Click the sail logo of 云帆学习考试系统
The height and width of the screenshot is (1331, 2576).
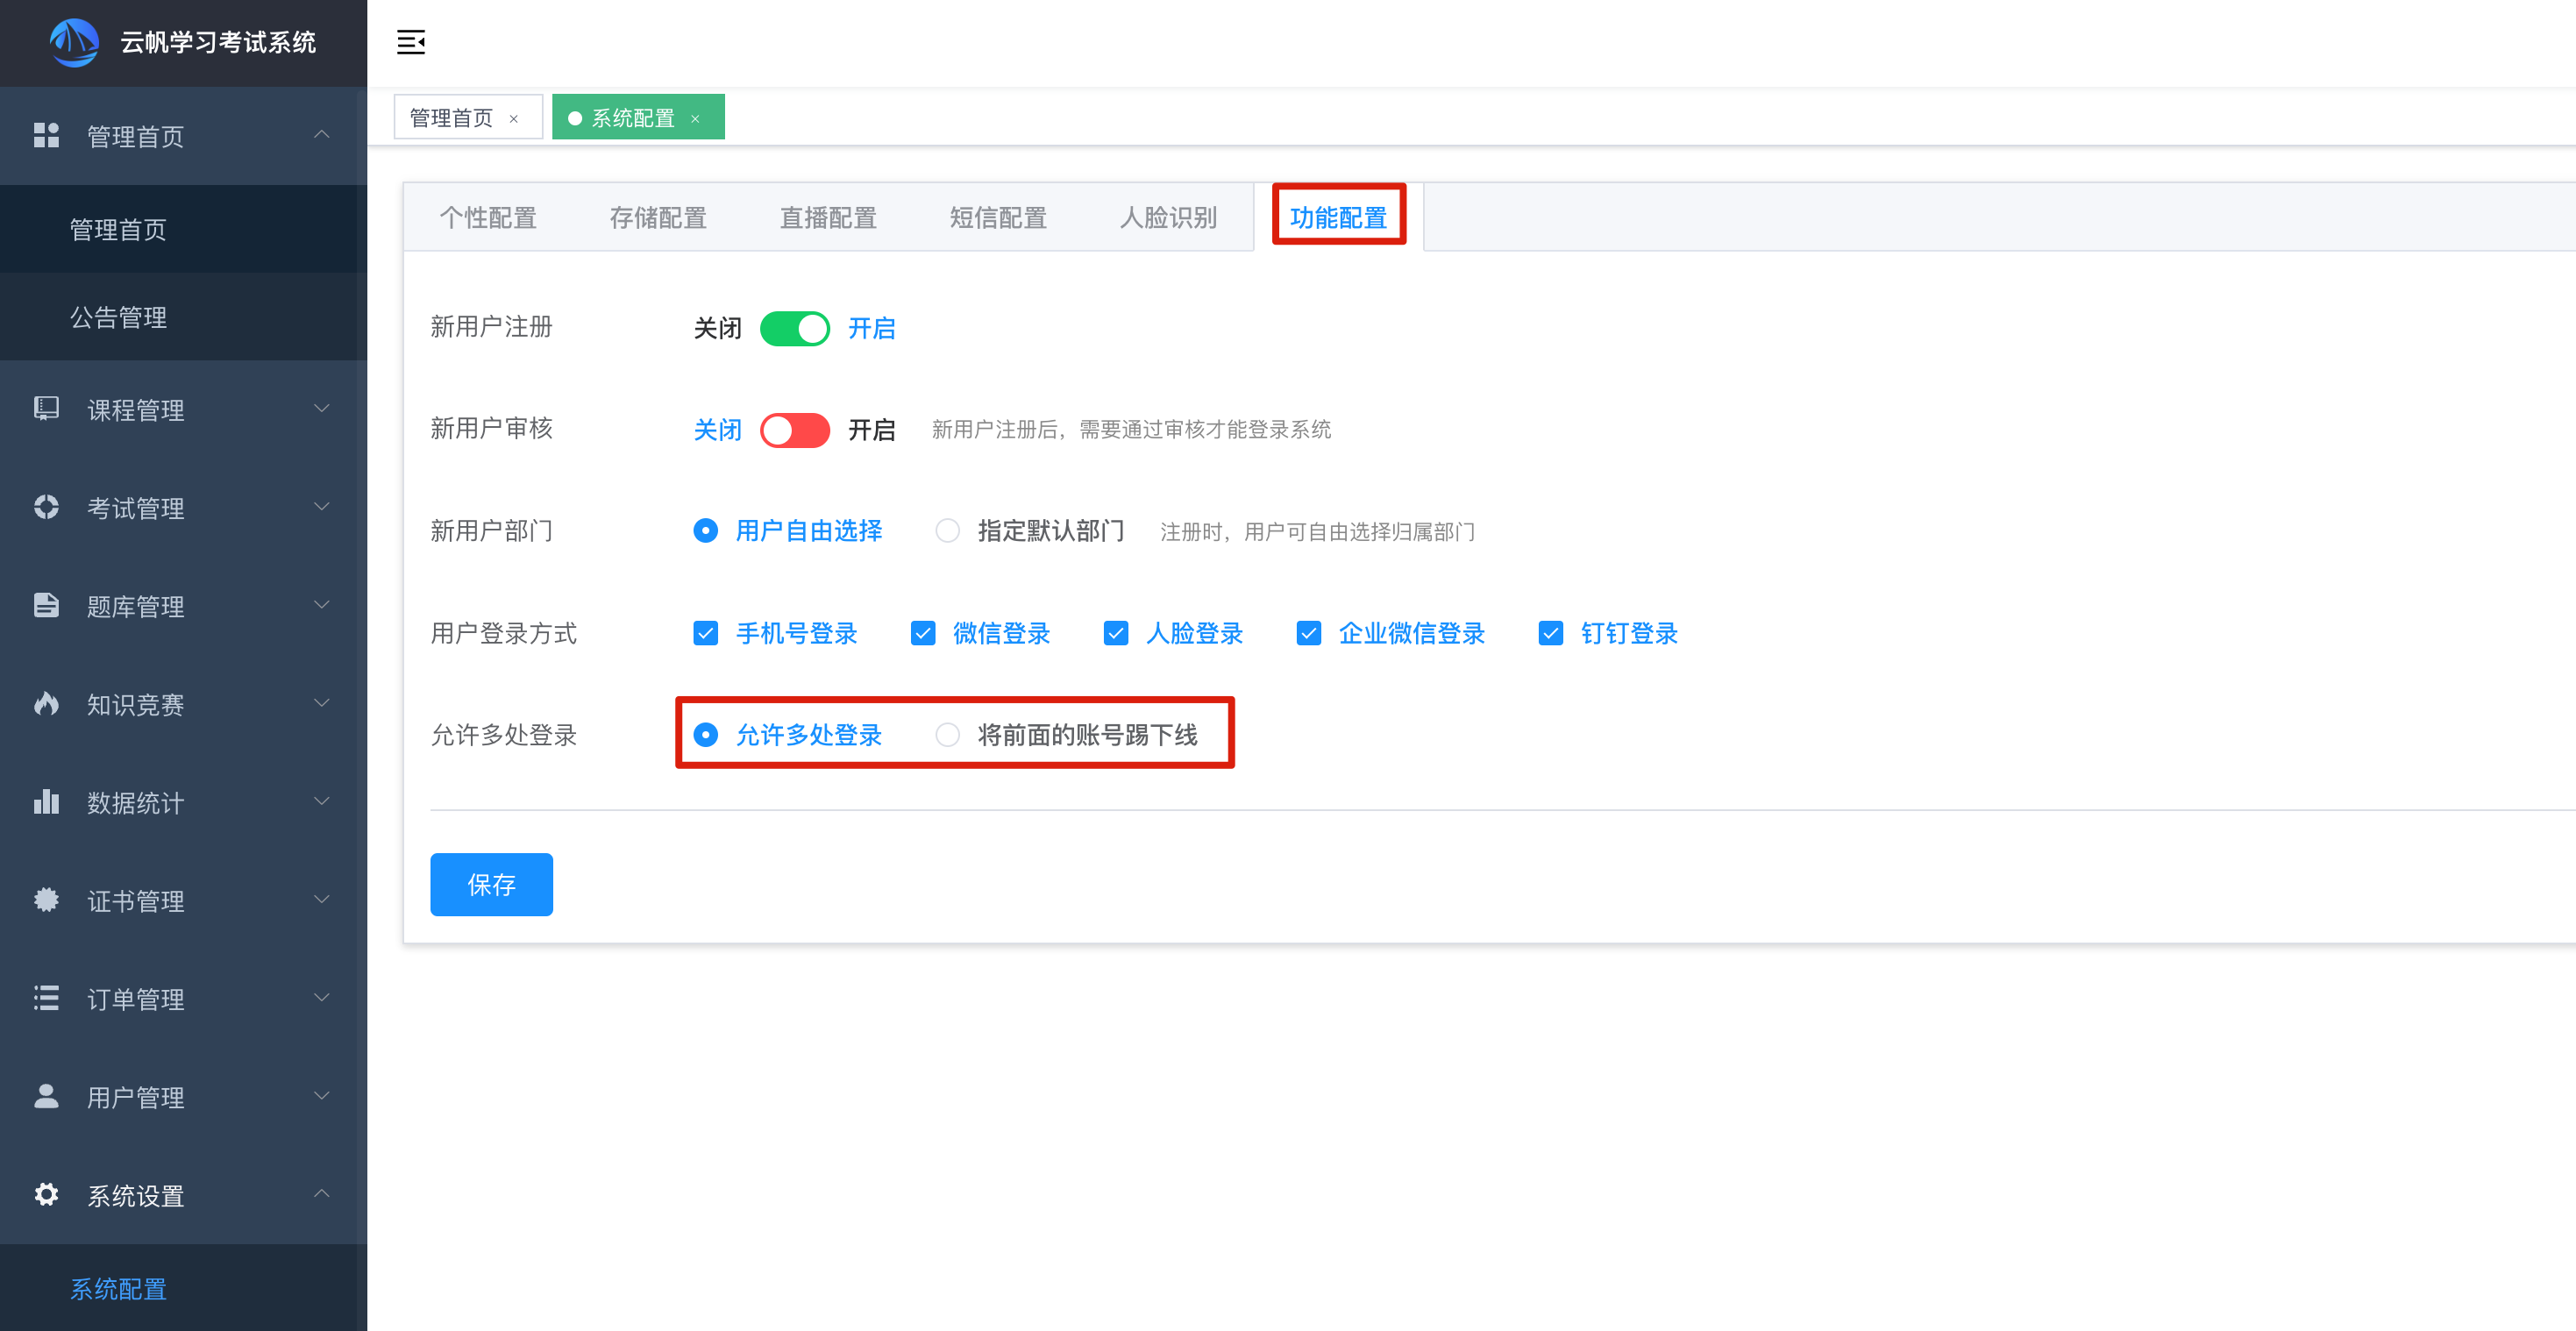click(x=74, y=42)
